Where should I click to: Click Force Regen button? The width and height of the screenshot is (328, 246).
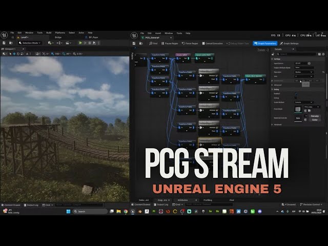point(190,43)
